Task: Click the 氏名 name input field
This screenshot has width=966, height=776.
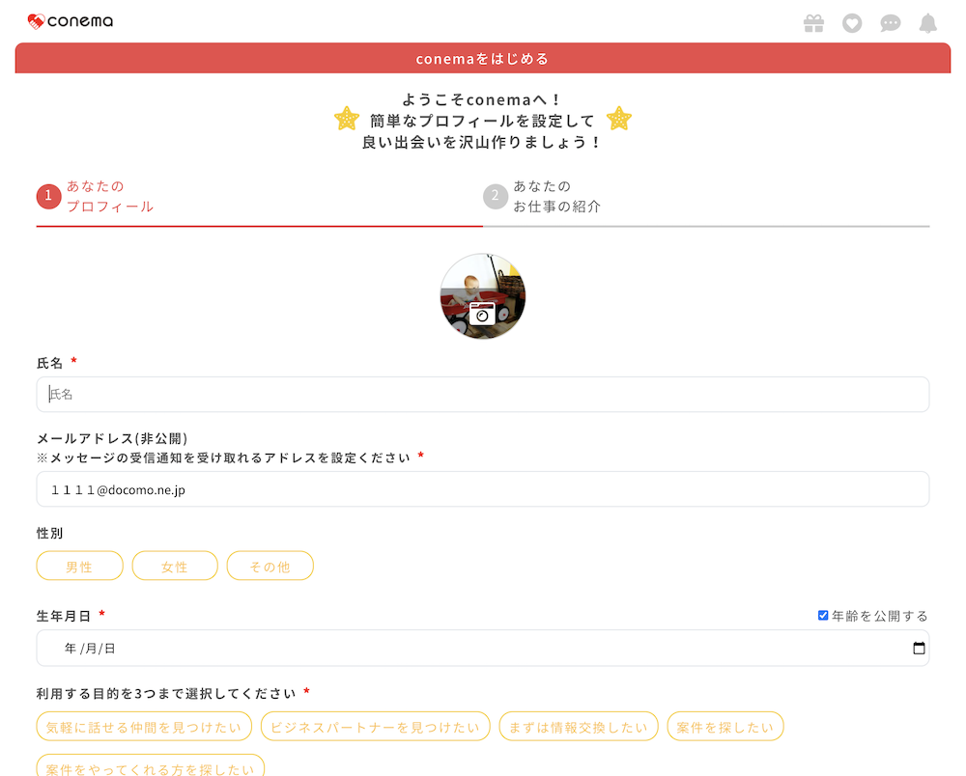Action: coord(483,394)
